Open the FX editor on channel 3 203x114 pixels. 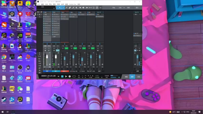(67, 67)
